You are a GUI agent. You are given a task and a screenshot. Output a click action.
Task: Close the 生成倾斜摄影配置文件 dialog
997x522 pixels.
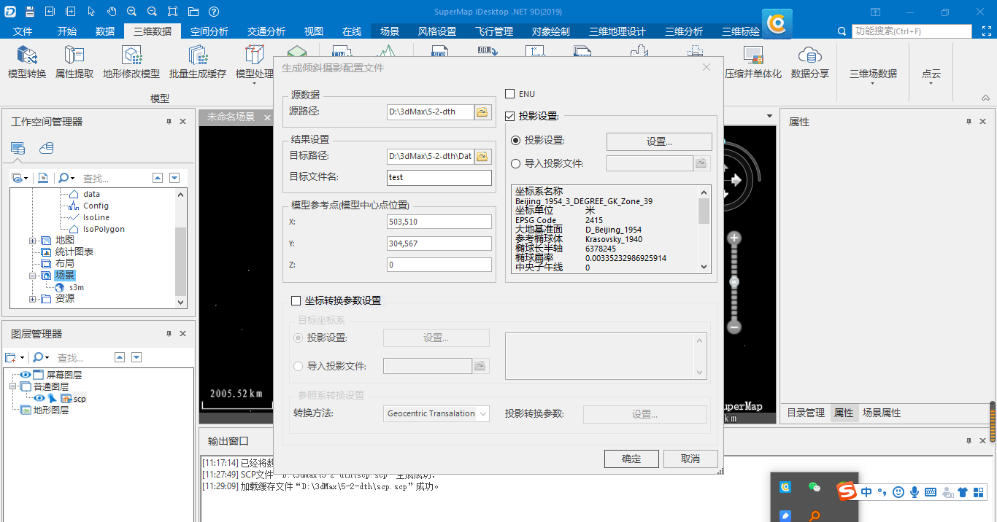(x=706, y=67)
